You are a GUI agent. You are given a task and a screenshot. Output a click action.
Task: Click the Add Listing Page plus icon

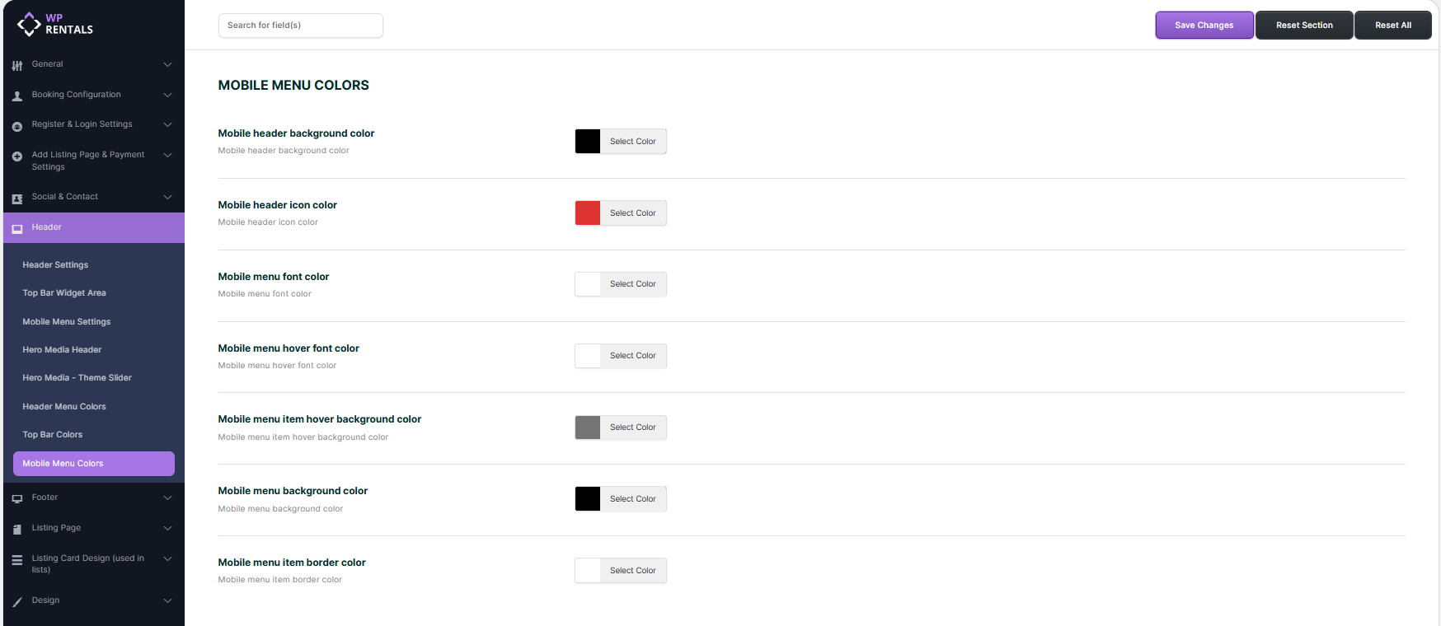click(x=17, y=156)
